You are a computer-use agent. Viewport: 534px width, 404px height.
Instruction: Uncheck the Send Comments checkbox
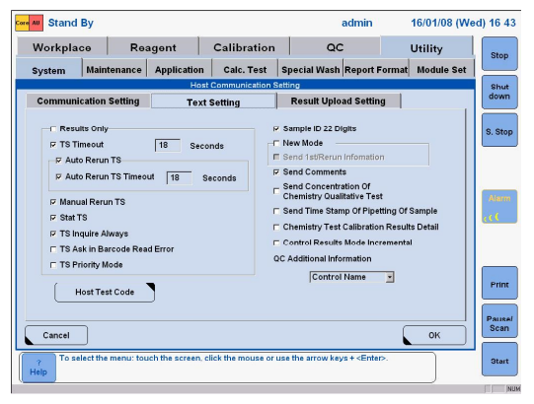tap(276, 172)
